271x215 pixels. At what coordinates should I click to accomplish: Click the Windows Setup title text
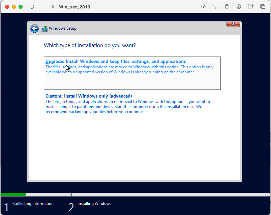pyautogui.click(x=63, y=28)
